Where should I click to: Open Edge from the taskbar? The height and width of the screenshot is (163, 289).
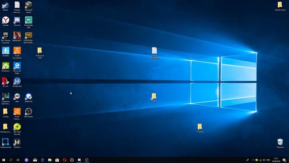click(42, 160)
